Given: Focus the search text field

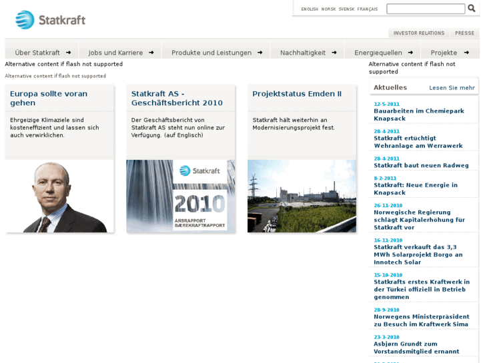Looking at the screenshot, I should 426,9.
